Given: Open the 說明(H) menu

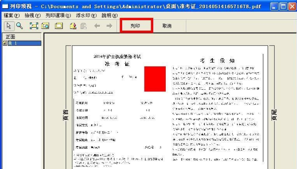Looking at the screenshot, I should (x=110, y=16).
